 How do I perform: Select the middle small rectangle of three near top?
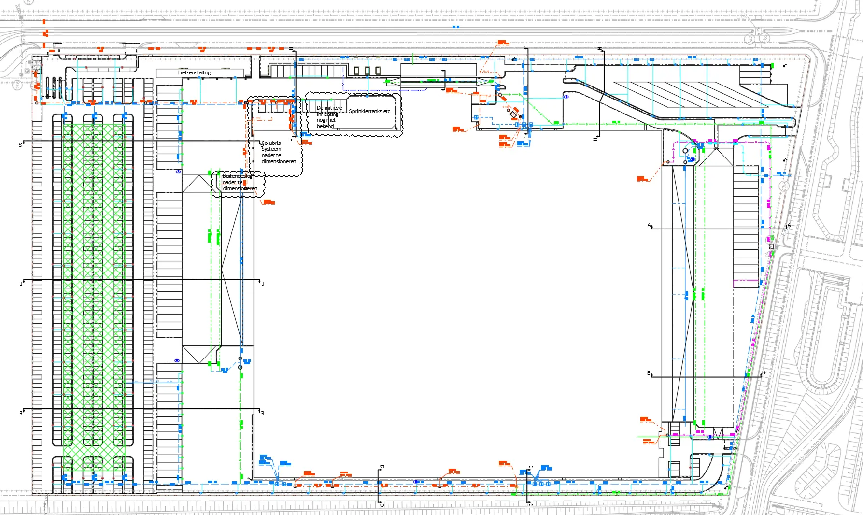[367, 71]
